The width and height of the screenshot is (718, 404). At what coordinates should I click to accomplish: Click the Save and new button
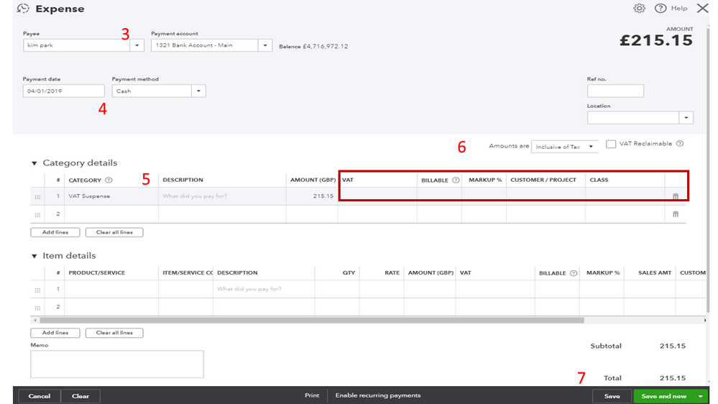coord(664,396)
